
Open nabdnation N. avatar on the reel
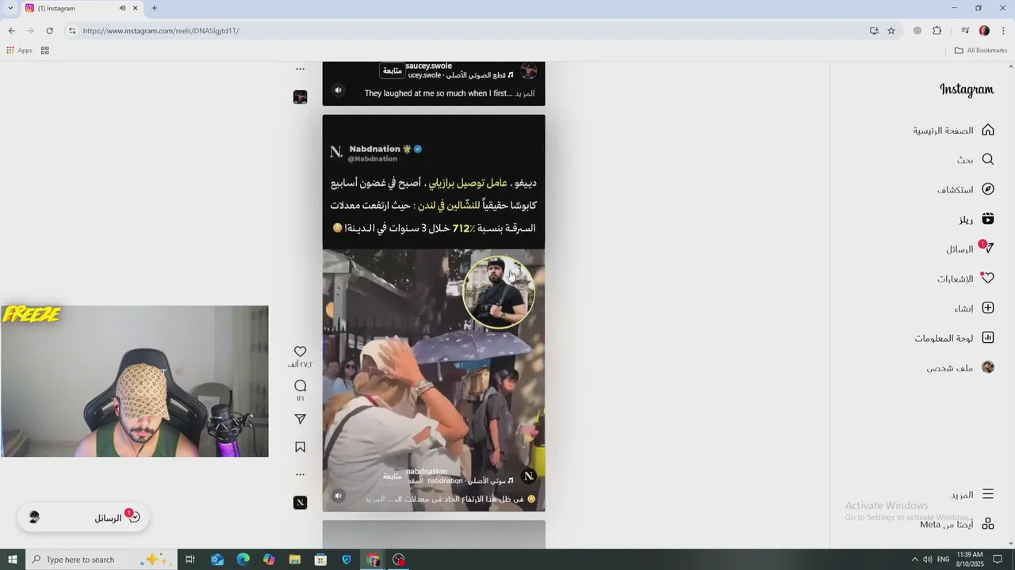[529, 476]
